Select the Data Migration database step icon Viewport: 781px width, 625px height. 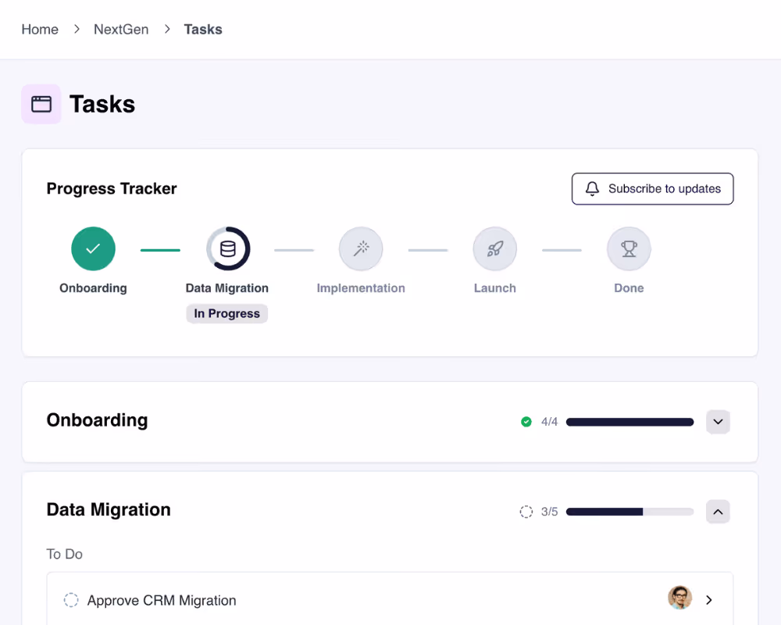click(x=227, y=248)
